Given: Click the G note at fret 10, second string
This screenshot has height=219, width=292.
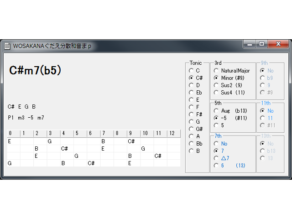Looking at the screenshot, I should point(143,149).
